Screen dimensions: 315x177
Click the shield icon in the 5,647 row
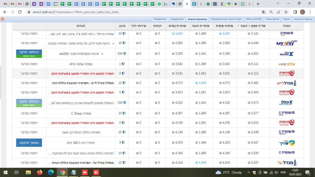tap(123, 143)
